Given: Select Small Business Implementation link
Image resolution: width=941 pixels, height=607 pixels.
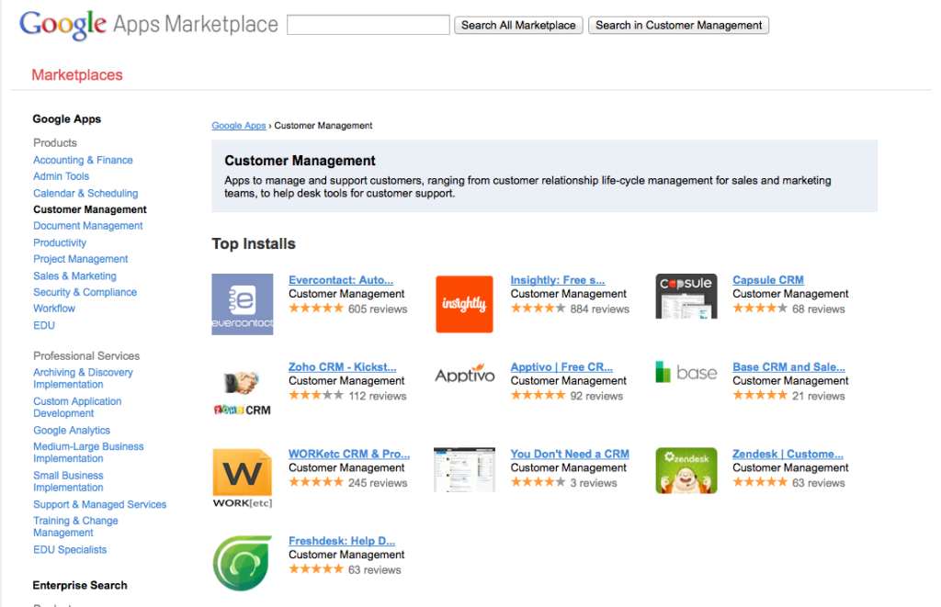Looking at the screenshot, I should pos(68,481).
